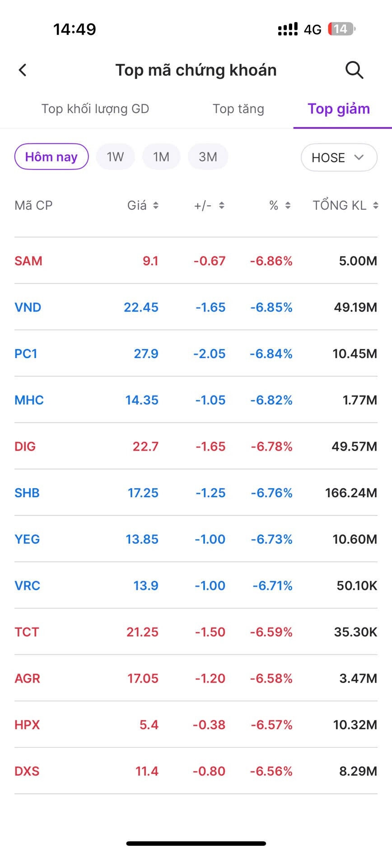Image resolution: width=392 pixels, height=853 pixels.
Task: Select the Hôm nay time filter
Action: coord(51,157)
